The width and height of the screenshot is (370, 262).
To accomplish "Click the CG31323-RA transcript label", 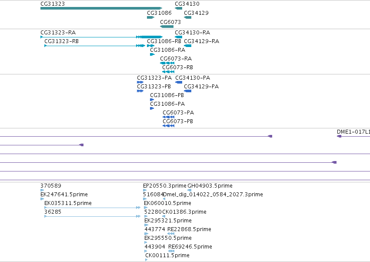I will click(x=58, y=32).
